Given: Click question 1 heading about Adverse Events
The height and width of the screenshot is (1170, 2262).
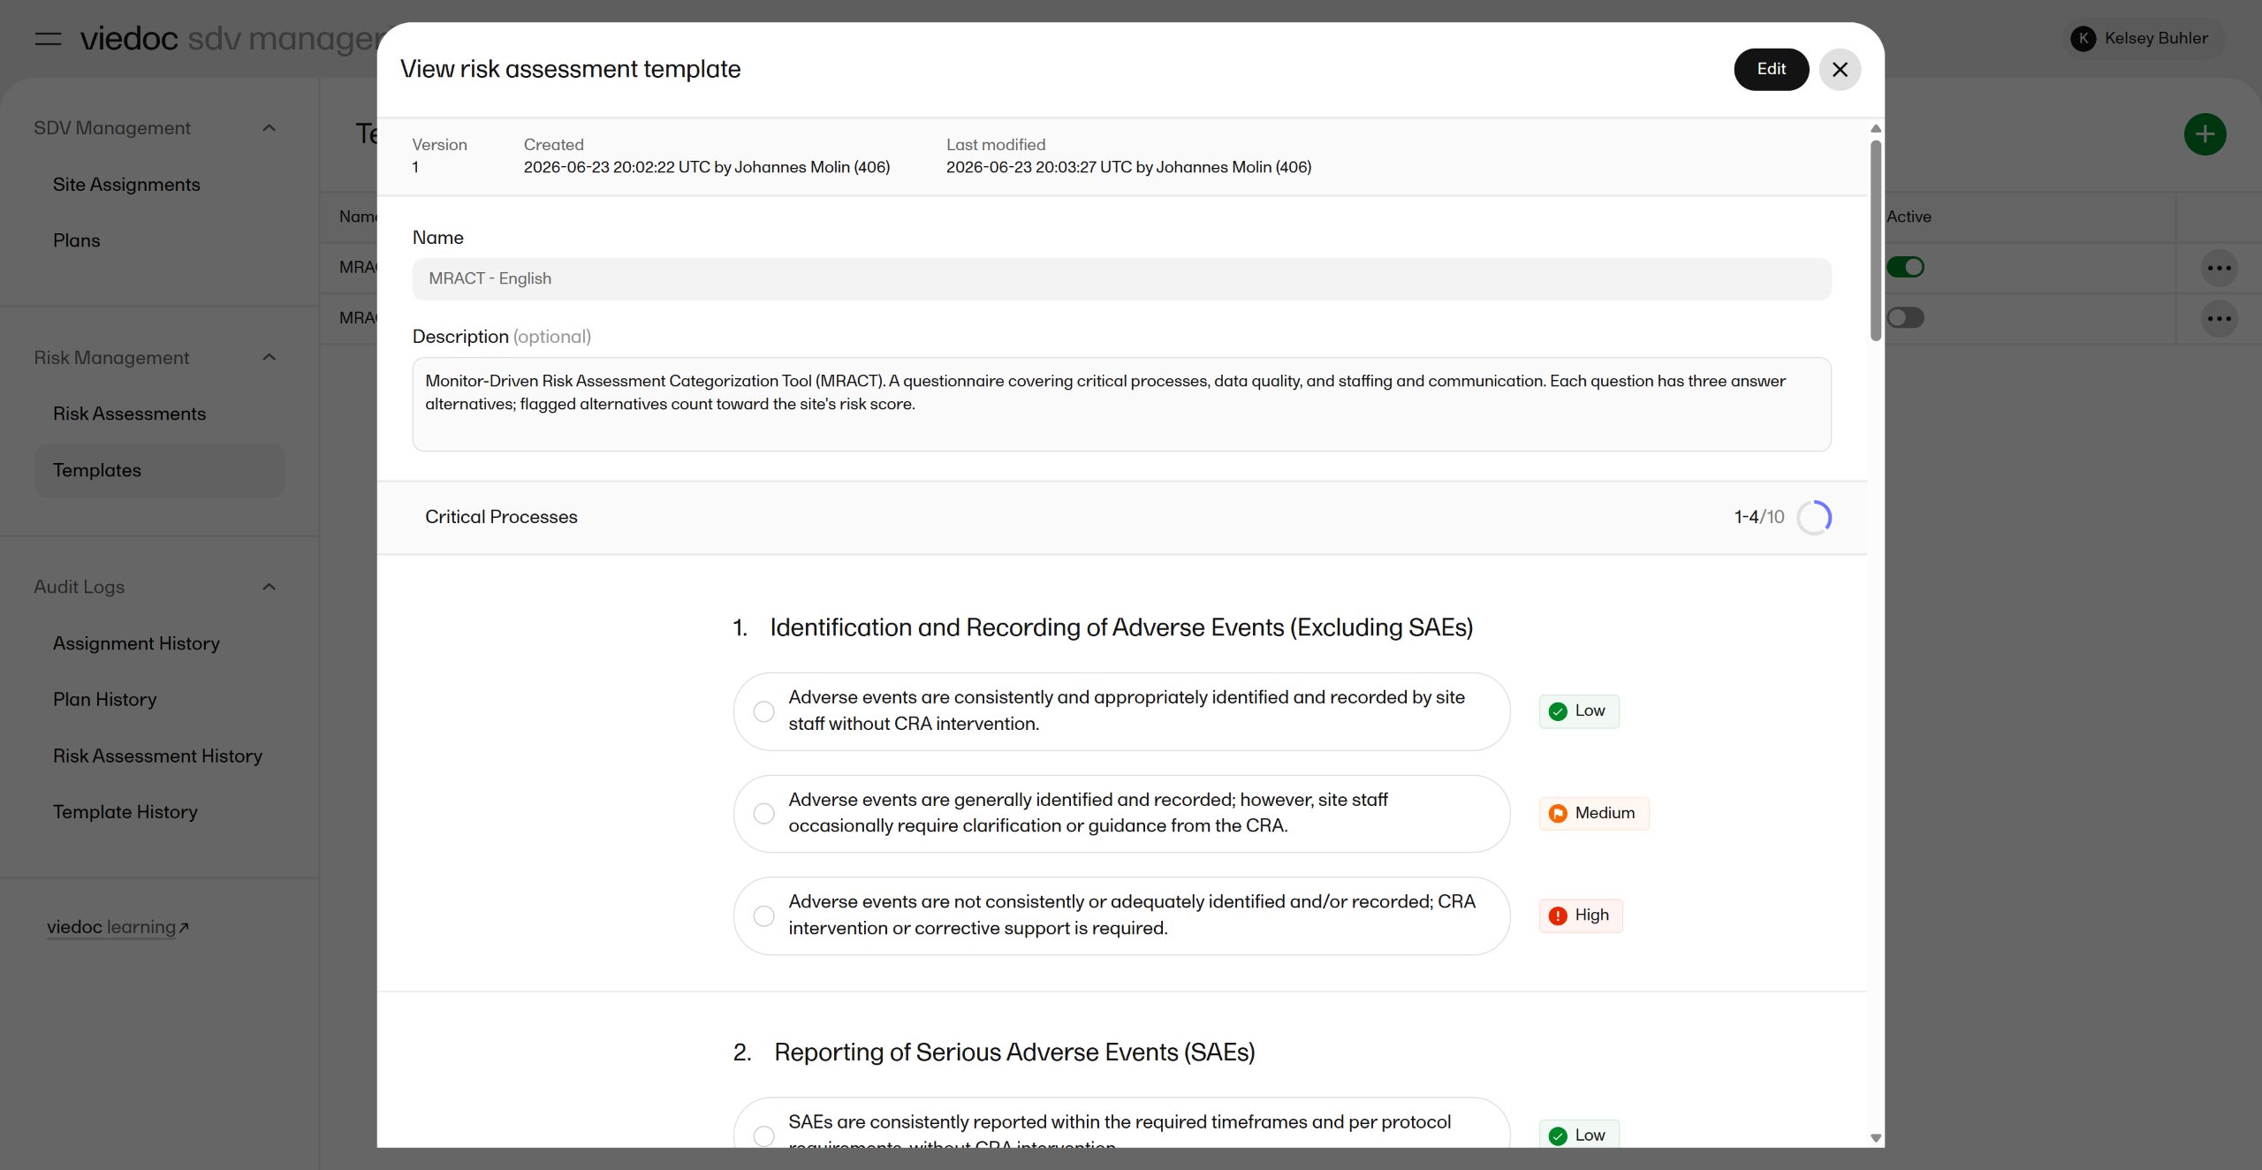Looking at the screenshot, I should tap(1121, 627).
